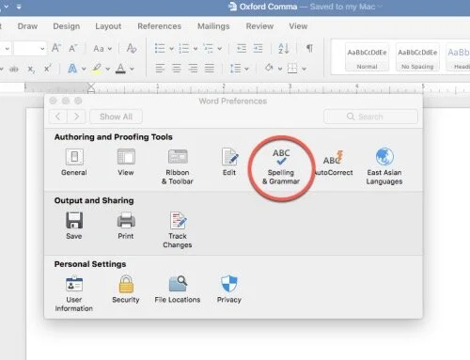Insert a bulleted list
The width and height of the screenshot is (470, 360).
coord(160,48)
